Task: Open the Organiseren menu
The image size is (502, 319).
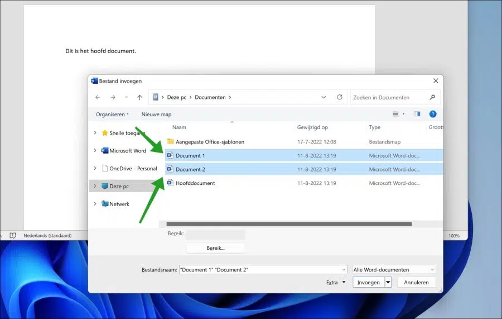Action: click(x=112, y=114)
